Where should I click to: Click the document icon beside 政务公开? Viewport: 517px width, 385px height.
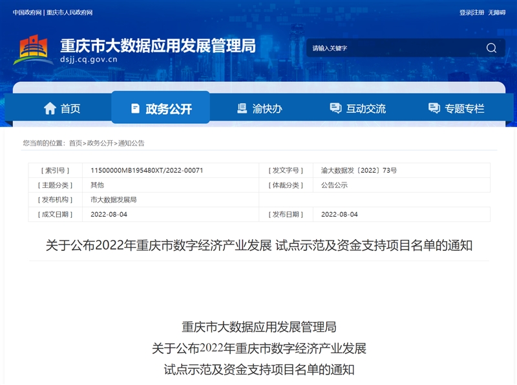135,108
